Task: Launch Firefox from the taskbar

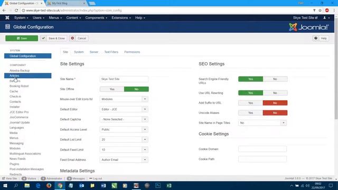Action: tap(49, 185)
